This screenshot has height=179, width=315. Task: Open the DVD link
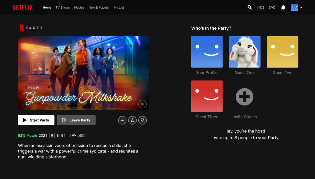click(x=272, y=7)
